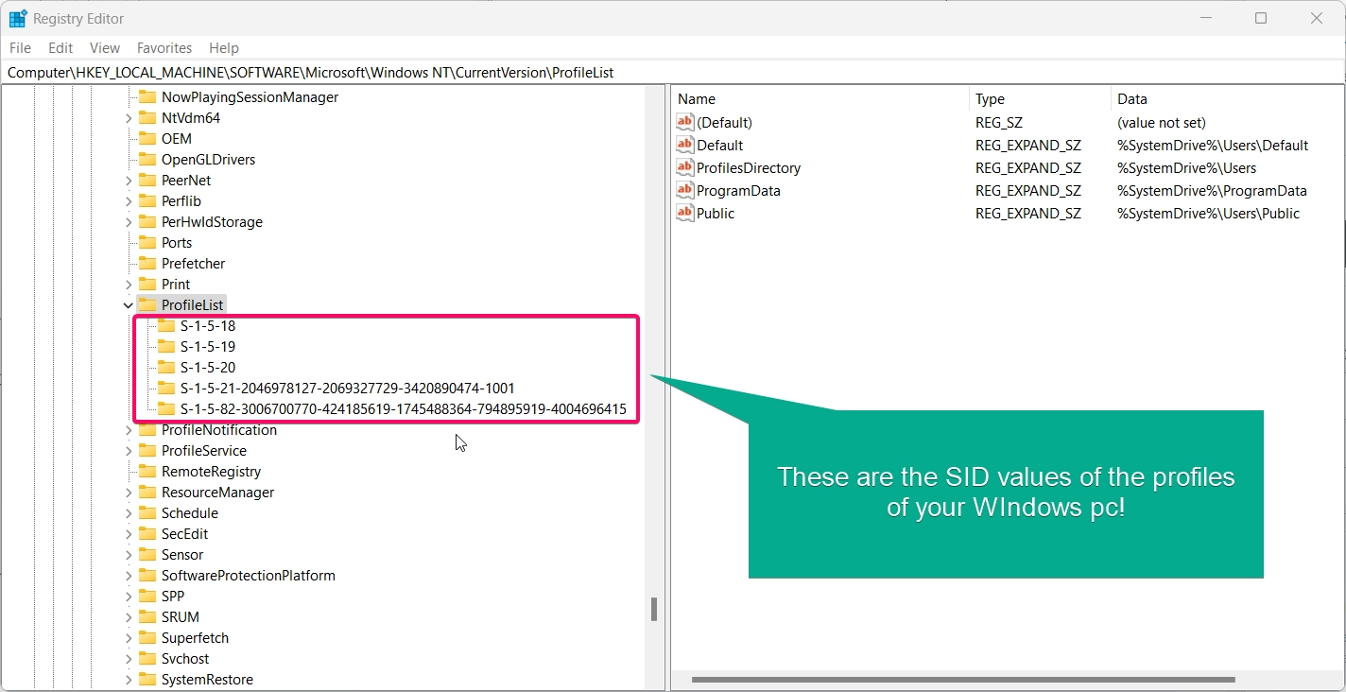Select the Superfetch key

(x=195, y=638)
